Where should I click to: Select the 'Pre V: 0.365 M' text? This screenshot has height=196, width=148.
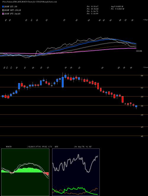point(117,9)
